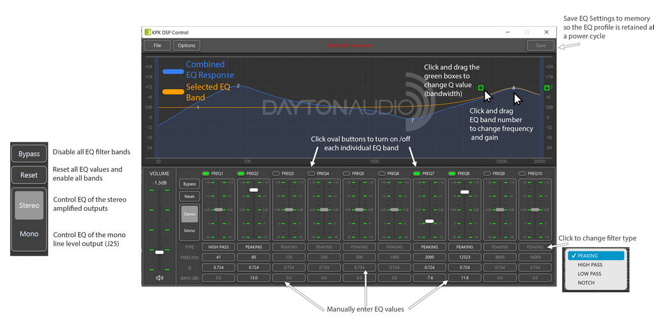654x318 pixels.
Task: Open the HIGH PASS type selector for FREQ1
Action: [218, 247]
